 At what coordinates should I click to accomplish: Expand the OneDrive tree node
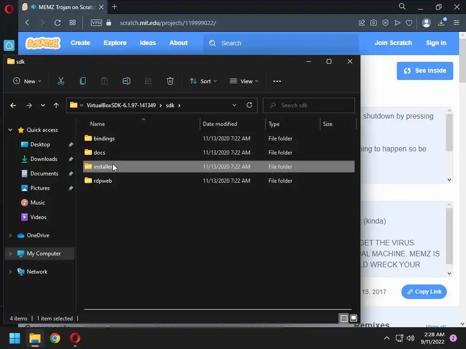tap(10, 235)
